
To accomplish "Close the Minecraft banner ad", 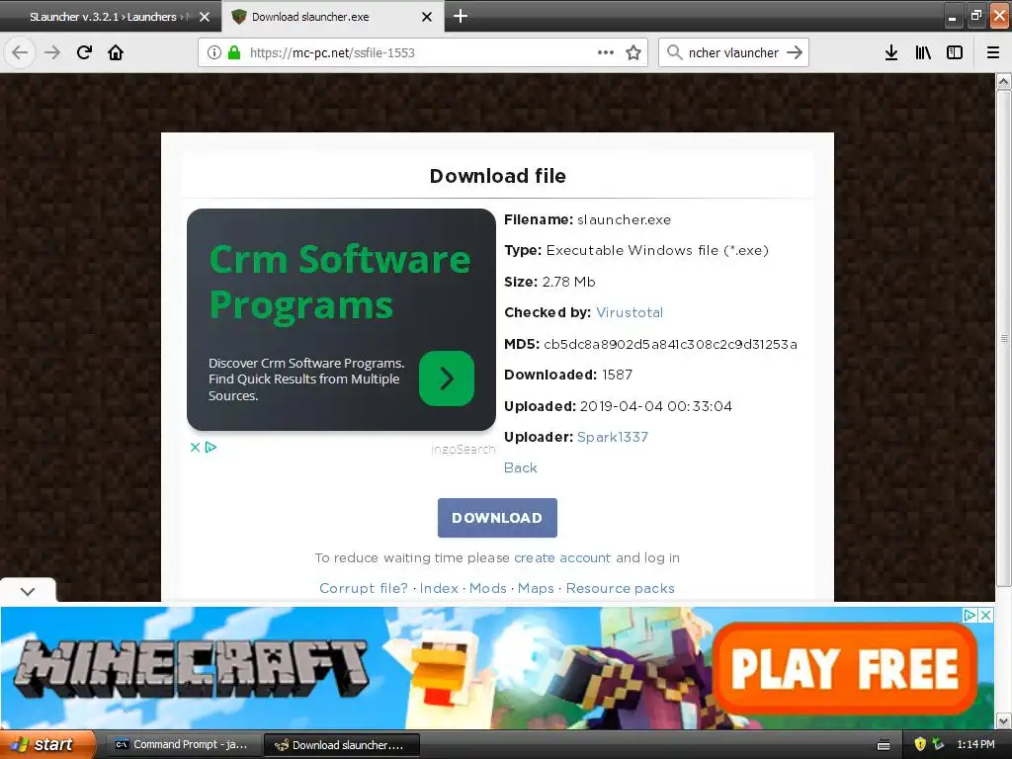I will [985, 615].
